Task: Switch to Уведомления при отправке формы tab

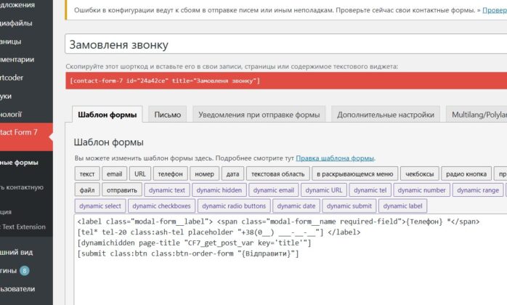Action: (259, 115)
